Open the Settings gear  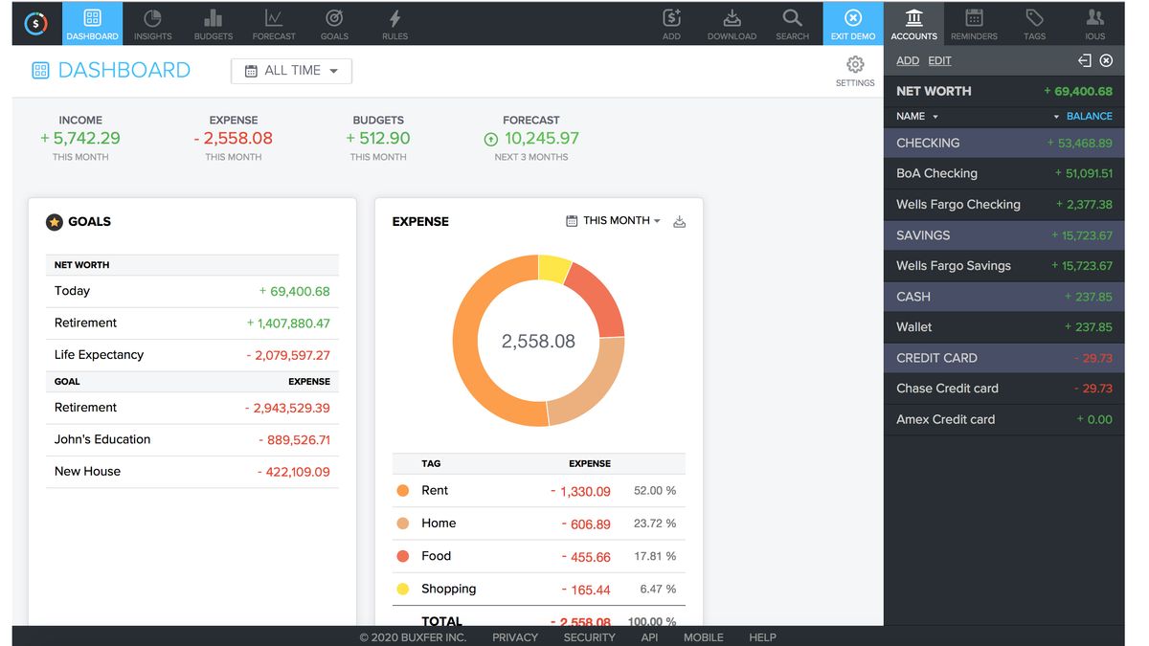pos(854,63)
